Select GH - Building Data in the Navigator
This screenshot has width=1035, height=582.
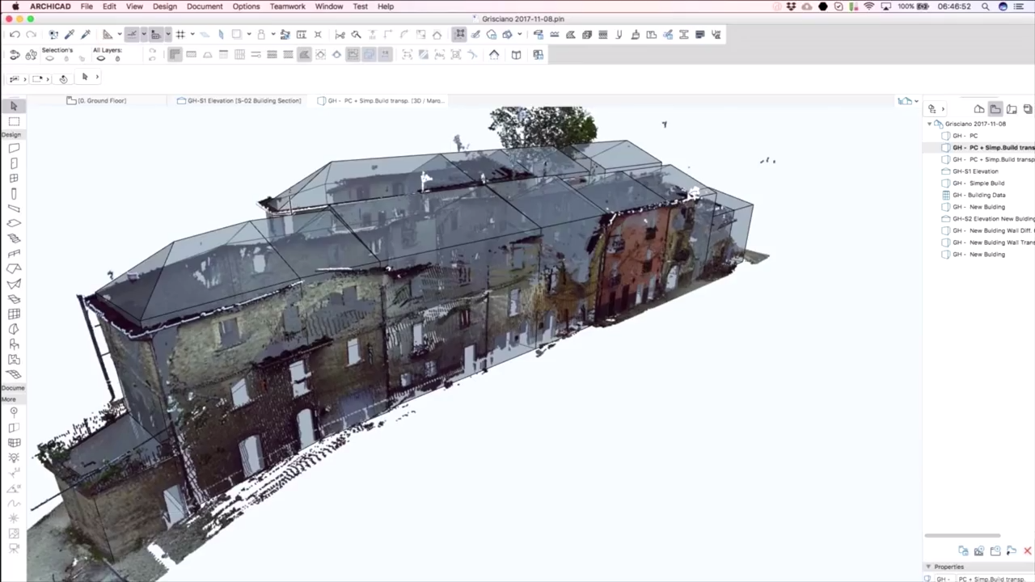tap(979, 195)
